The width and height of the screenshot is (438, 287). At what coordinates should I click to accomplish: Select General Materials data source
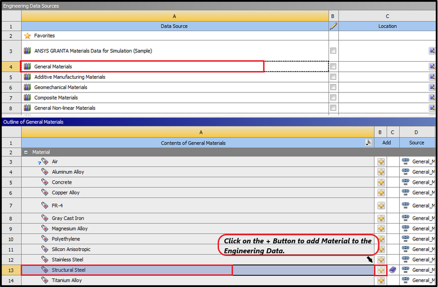(175, 67)
